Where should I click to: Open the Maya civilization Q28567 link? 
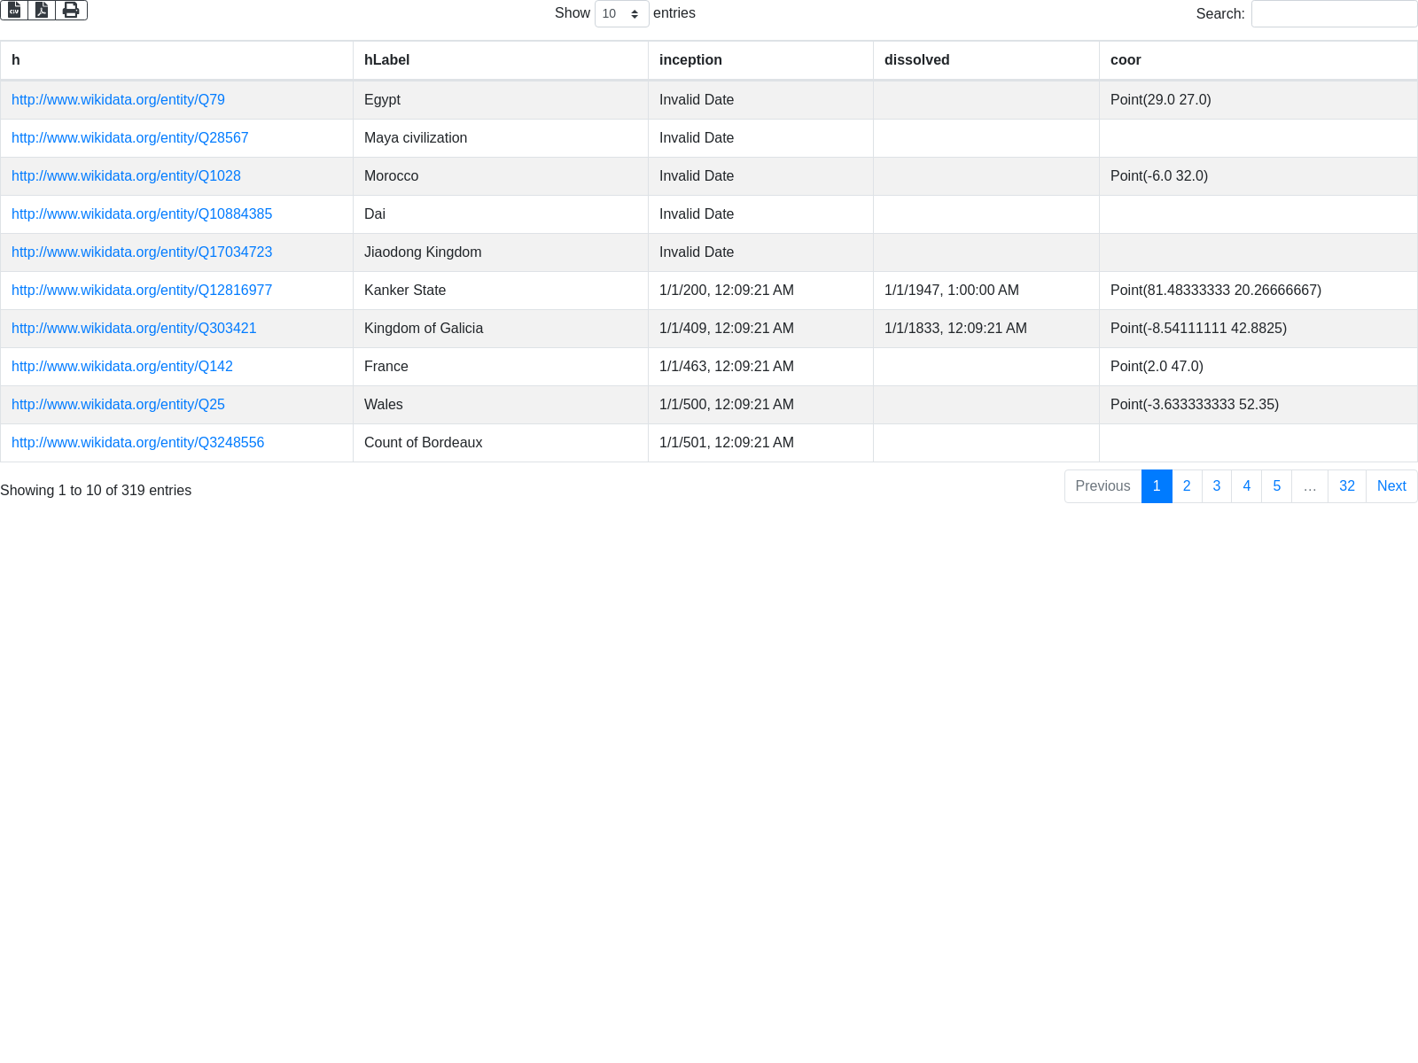point(129,138)
